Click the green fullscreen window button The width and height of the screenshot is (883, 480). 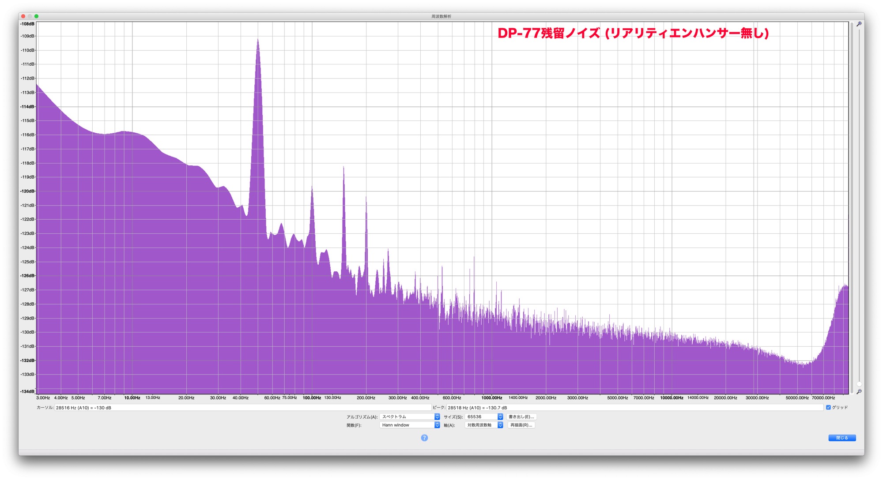(x=37, y=16)
